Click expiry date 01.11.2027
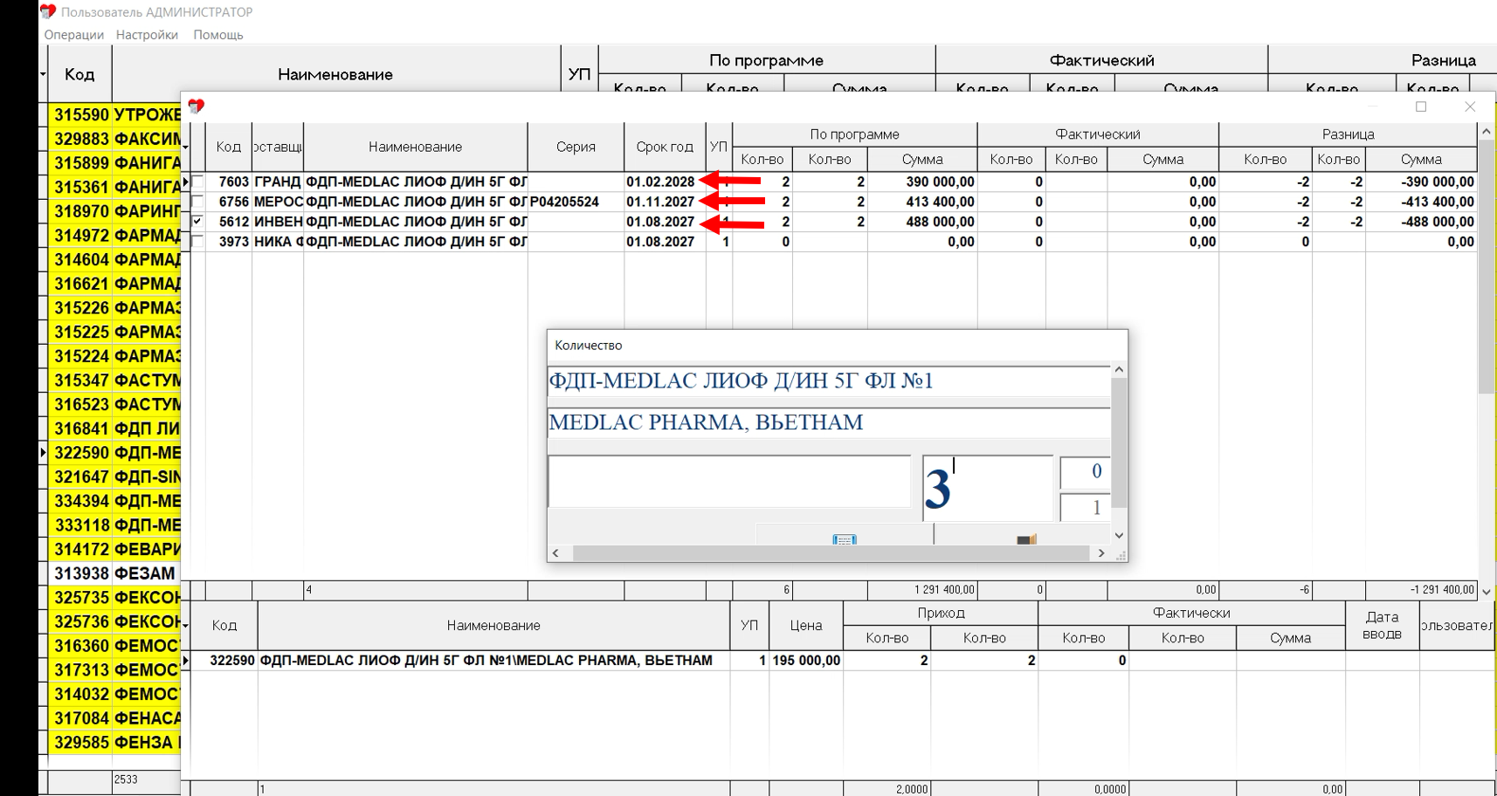 click(660, 202)
